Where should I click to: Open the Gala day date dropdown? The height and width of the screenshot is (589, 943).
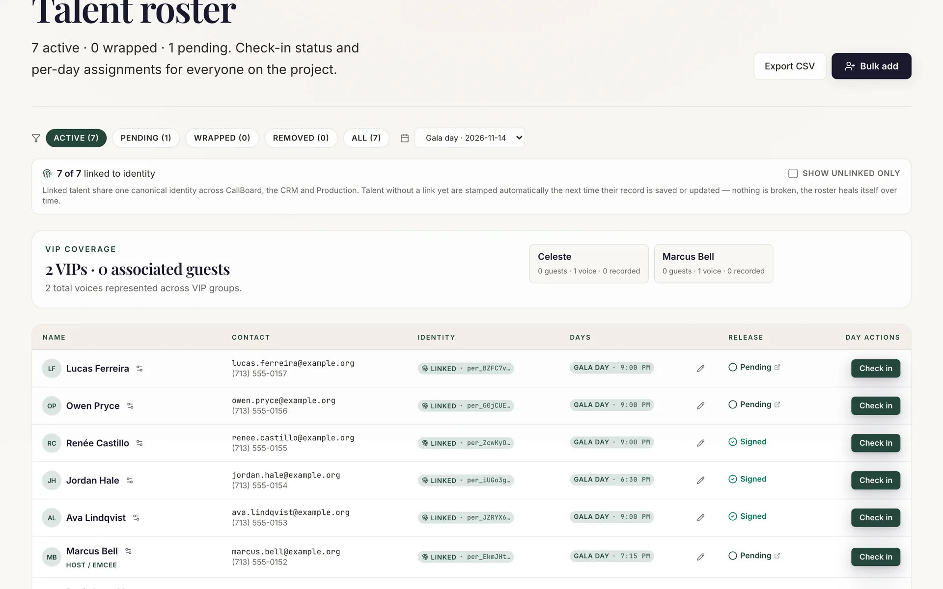click(470, 138)
